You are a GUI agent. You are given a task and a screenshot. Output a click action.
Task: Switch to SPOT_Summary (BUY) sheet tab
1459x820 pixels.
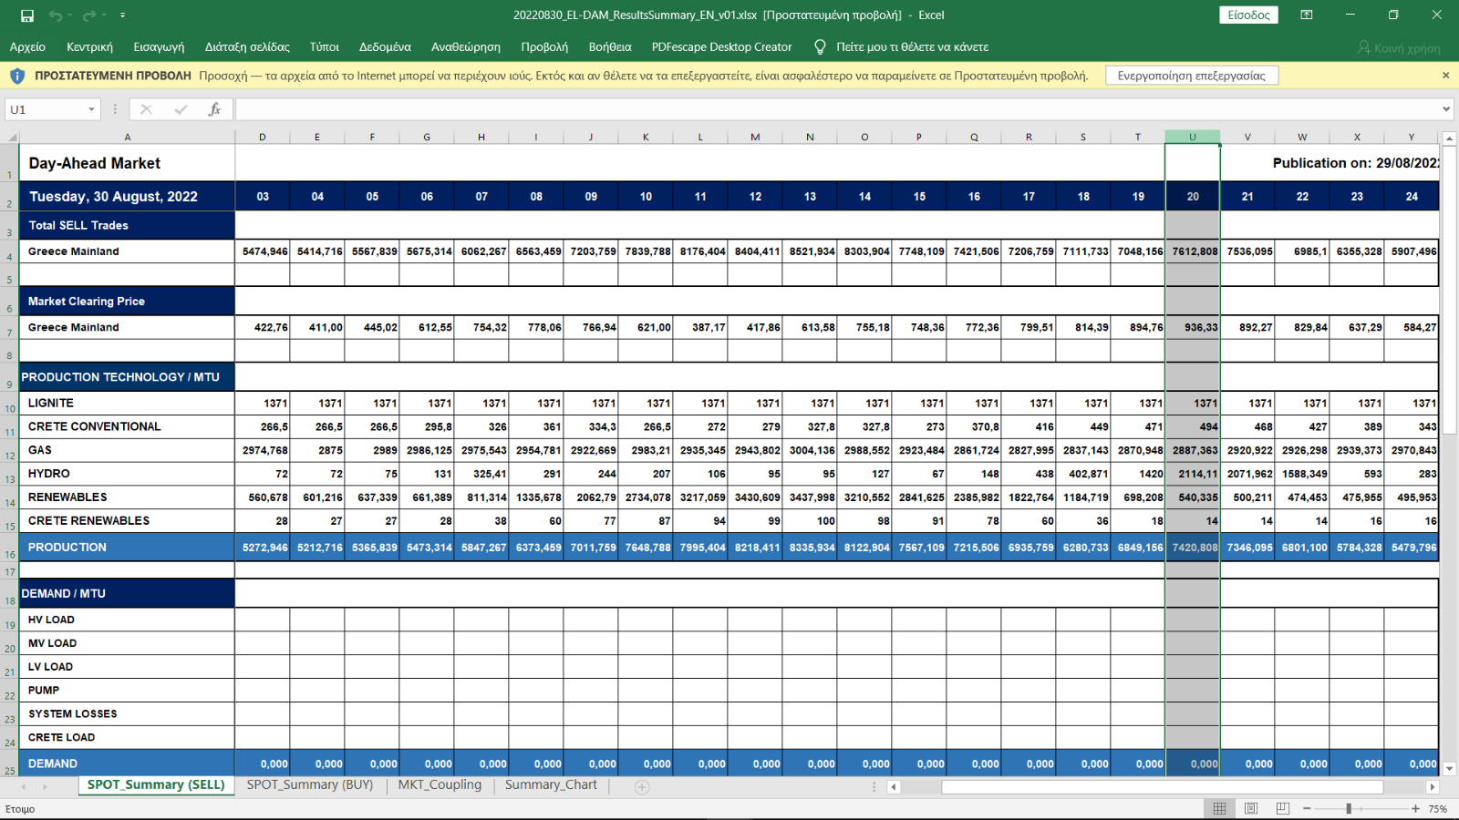310,784
